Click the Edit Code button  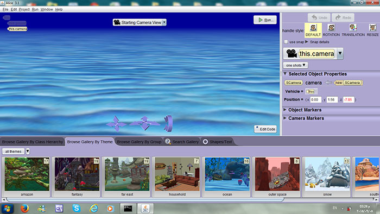pos(265,129)
